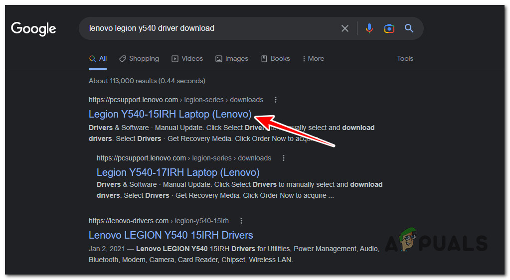Clear the search query with the X

(345, 28)
